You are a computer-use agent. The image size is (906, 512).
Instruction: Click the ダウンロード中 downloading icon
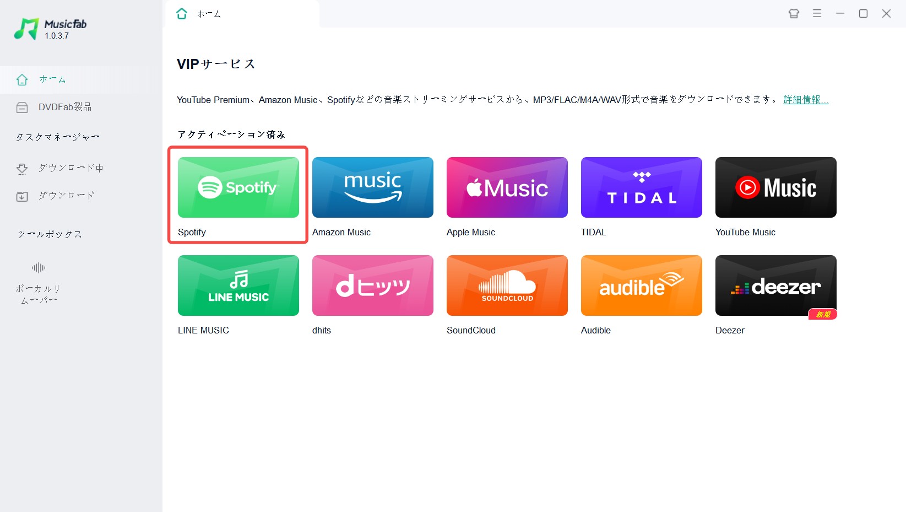[x=22, y=169]
